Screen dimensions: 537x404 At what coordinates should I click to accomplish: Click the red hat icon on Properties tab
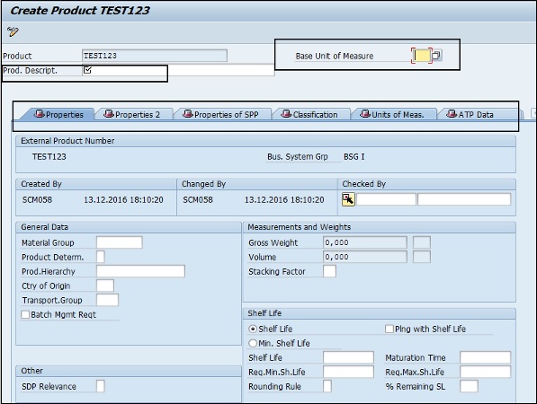[40, 114]
